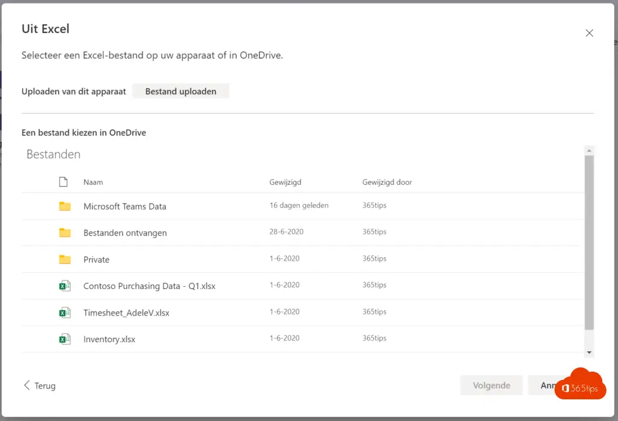This screenshot has width=618, height=421.
Task: Click 1-6-2020 in the Contoso Purchasing Data row
Action: (285, 285)
